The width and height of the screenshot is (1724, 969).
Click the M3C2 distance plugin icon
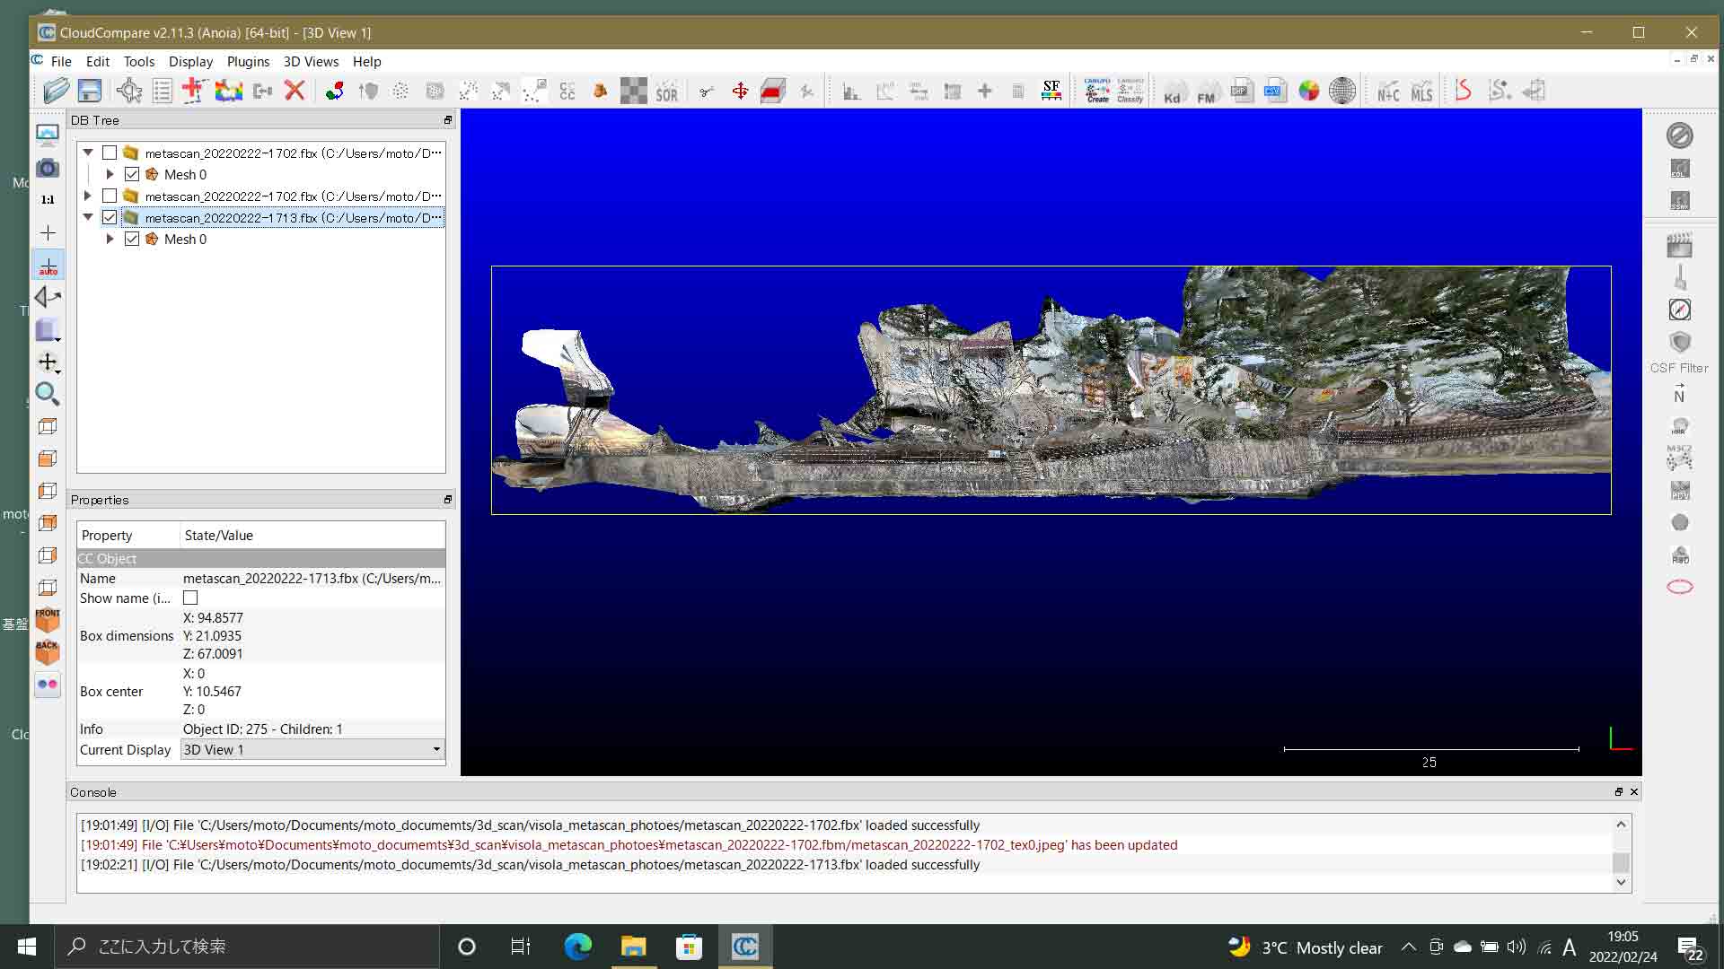click(x=1680, y=458)
